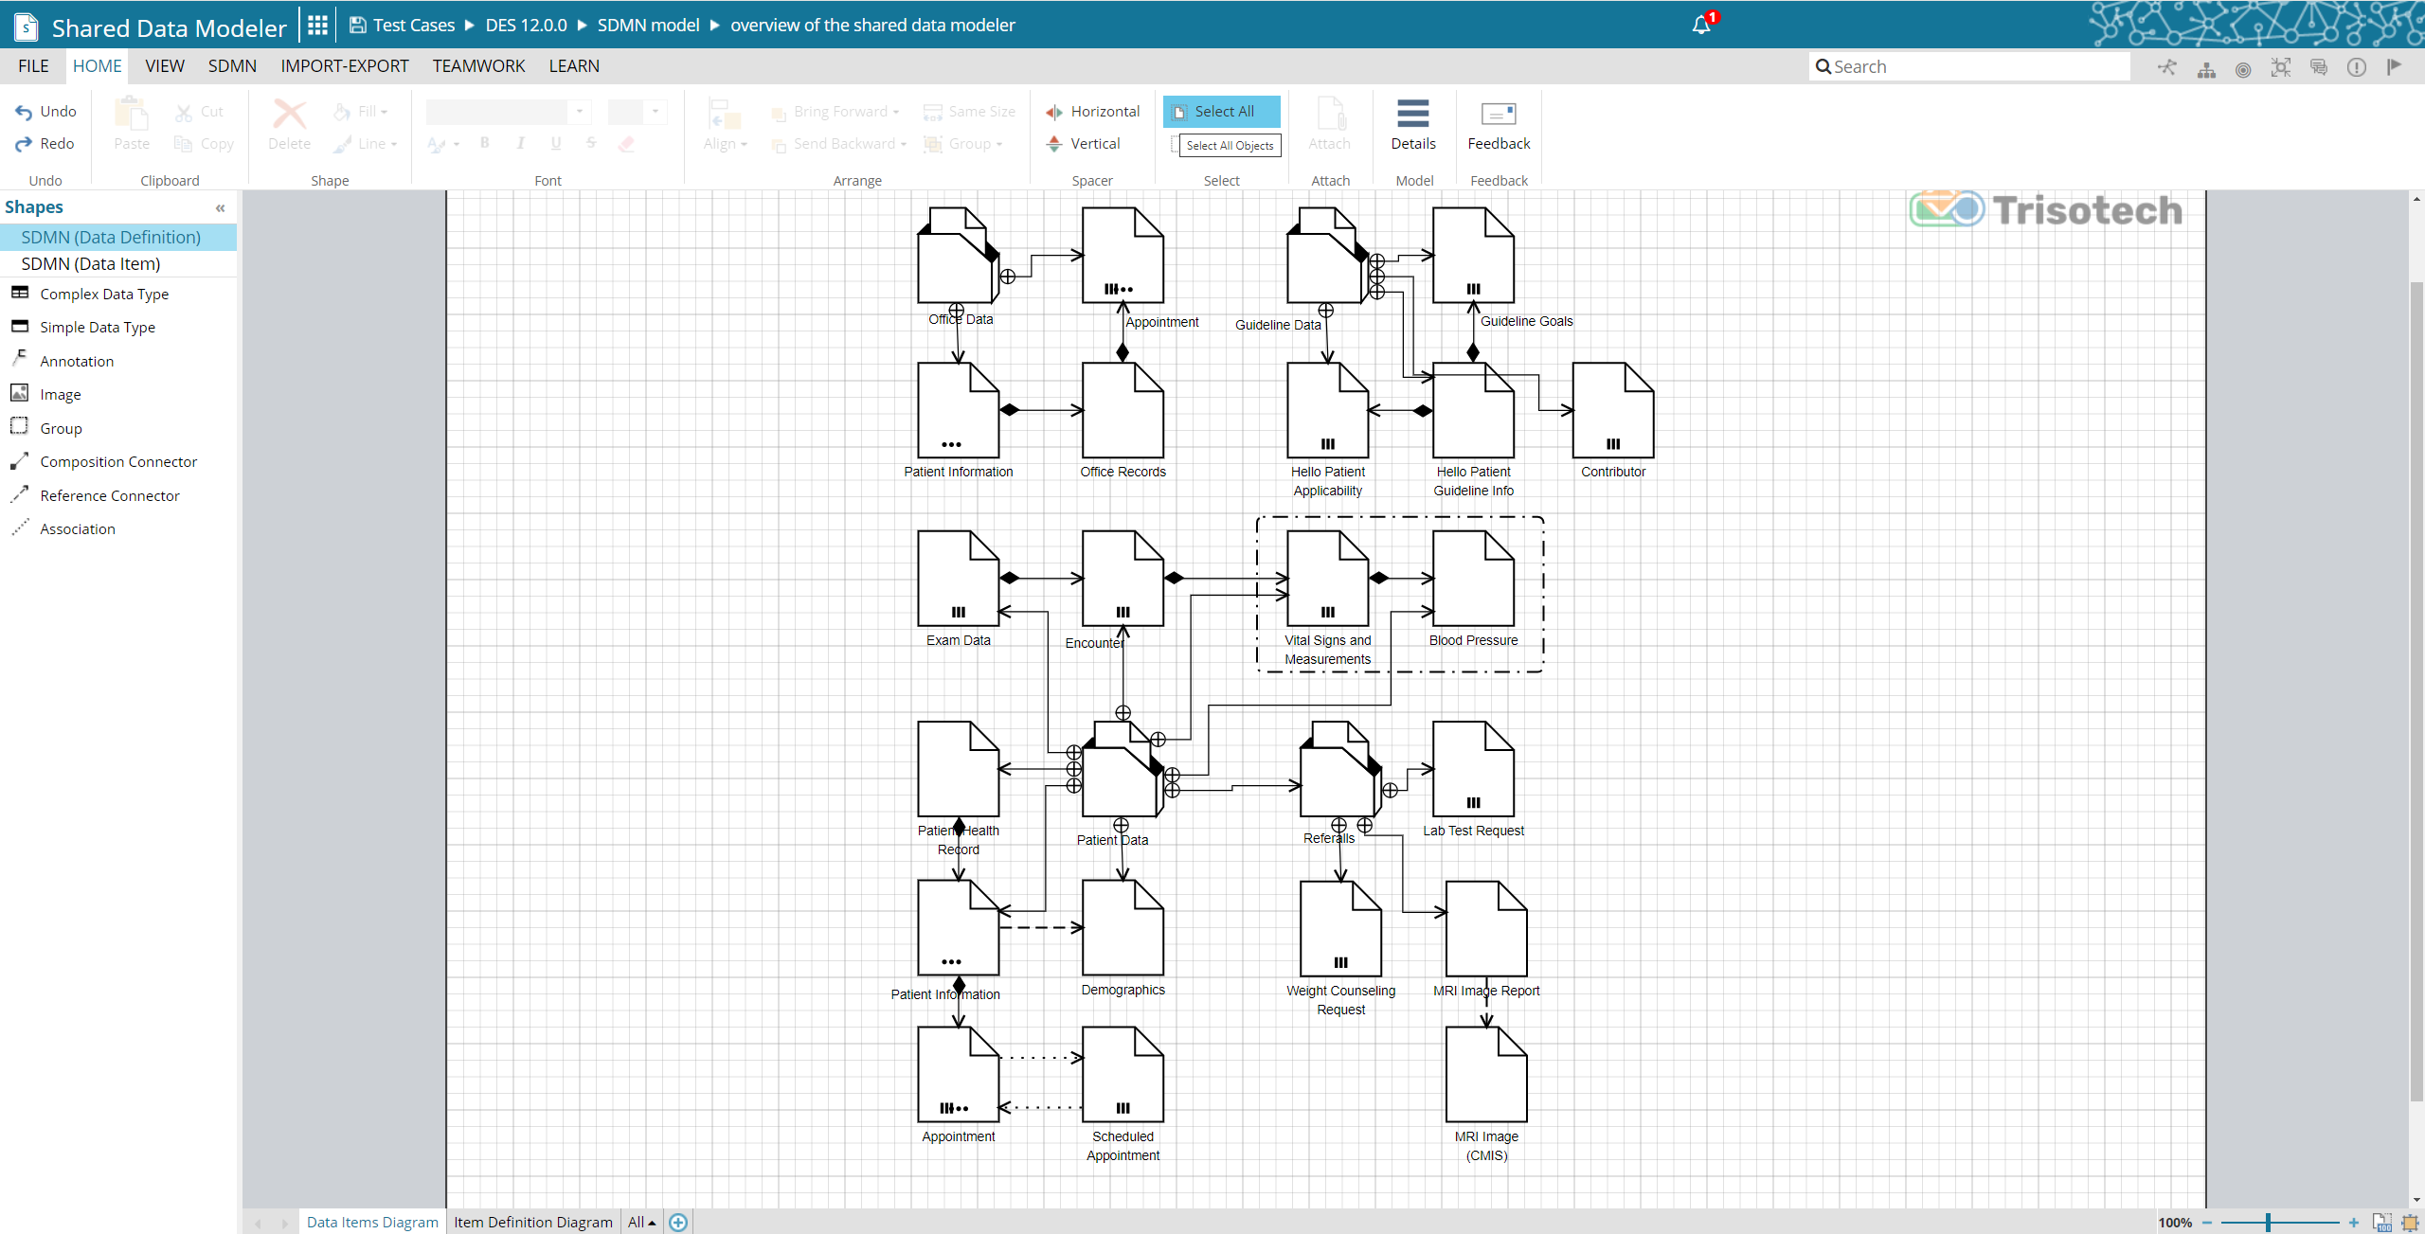Select the Simple Data Type shape
The width and height of the screenshot is (2425, 1234).
tap(83, 327)
